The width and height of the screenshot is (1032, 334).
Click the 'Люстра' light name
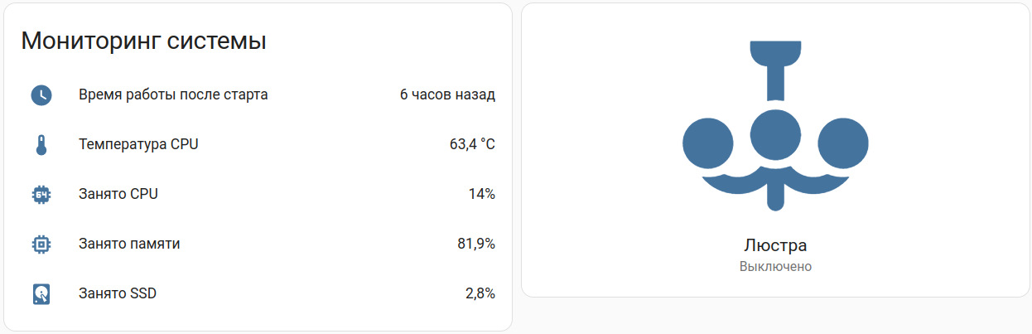click(774, 245)
